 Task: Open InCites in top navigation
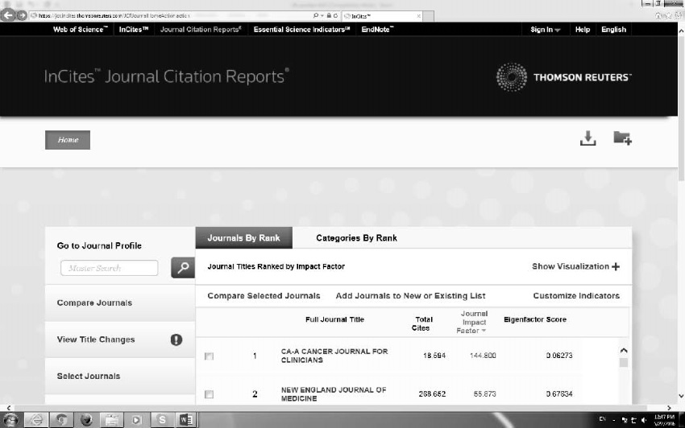pyautogui.click(x=134, y=29)
